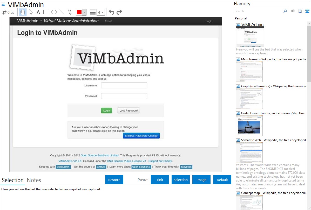The width and height of the screenshot is (311, 210).
Task: Open the Concept map snapshot thumbnail
Action: pos(249,202)
